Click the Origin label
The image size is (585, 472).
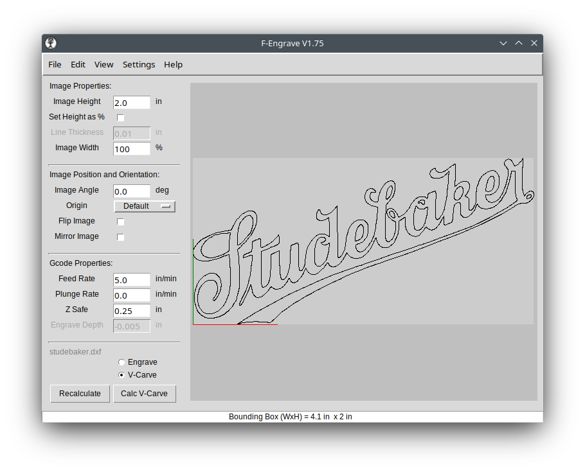tap(76, 205)
